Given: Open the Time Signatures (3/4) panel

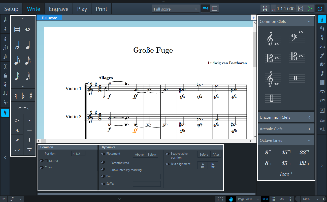Looking at the screenshot, I should click(322, 37).
